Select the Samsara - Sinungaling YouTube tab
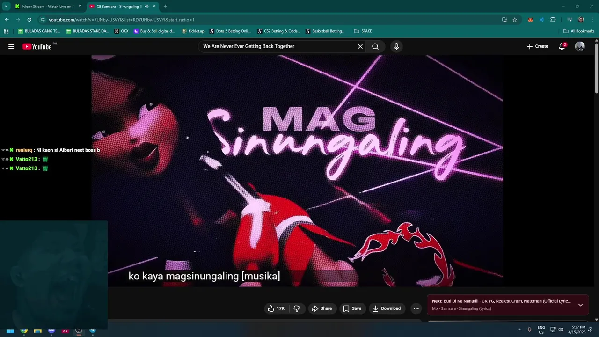 [x=118, y=7]
